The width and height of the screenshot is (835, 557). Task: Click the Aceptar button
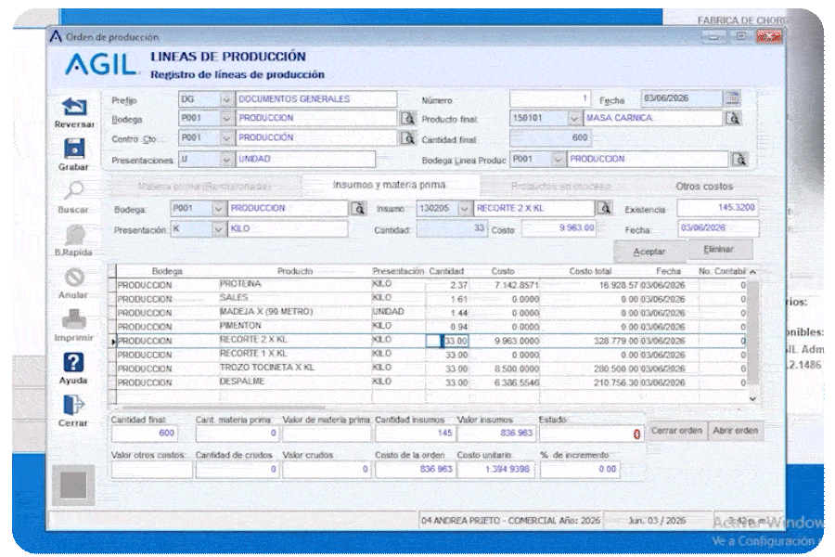(x=649, y=252)
